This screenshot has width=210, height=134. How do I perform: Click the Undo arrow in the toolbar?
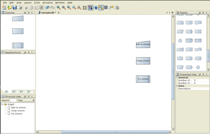tap(47, 8)
